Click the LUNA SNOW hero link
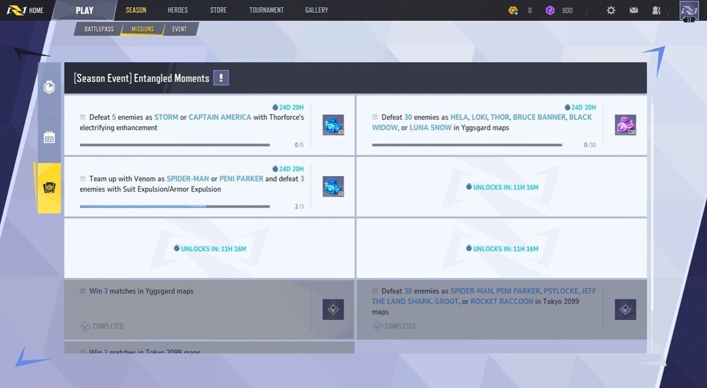The height and width of the screenshot is (388, 707). (x=431, y=127)
